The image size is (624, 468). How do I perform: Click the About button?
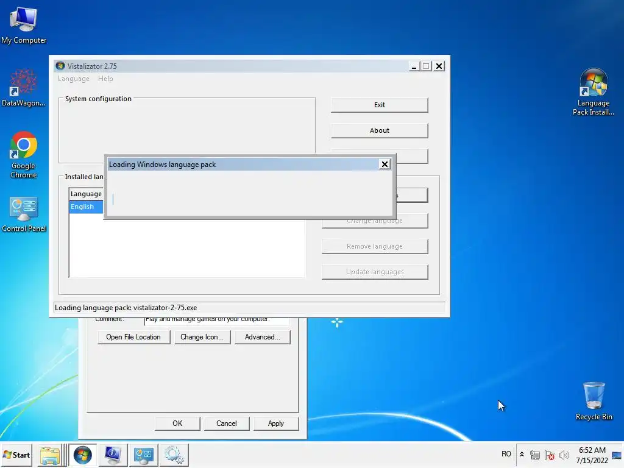pos(379,130)
